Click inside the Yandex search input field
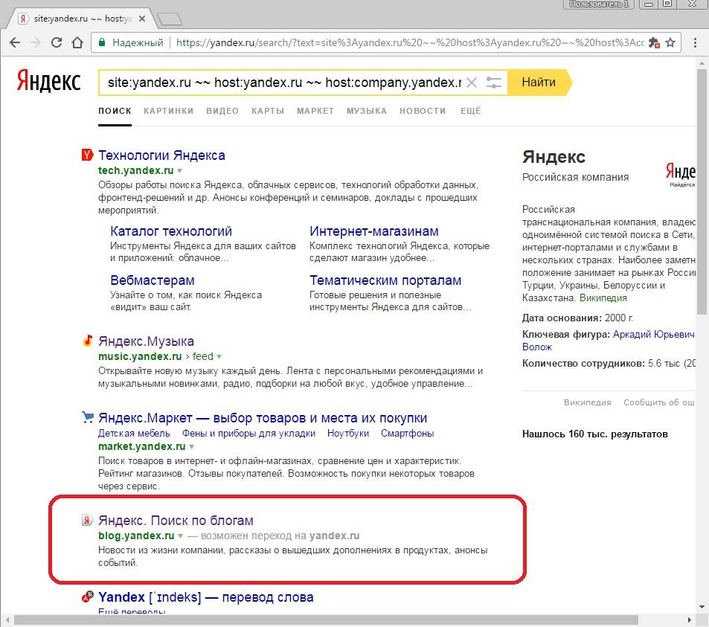 point(283,83)
